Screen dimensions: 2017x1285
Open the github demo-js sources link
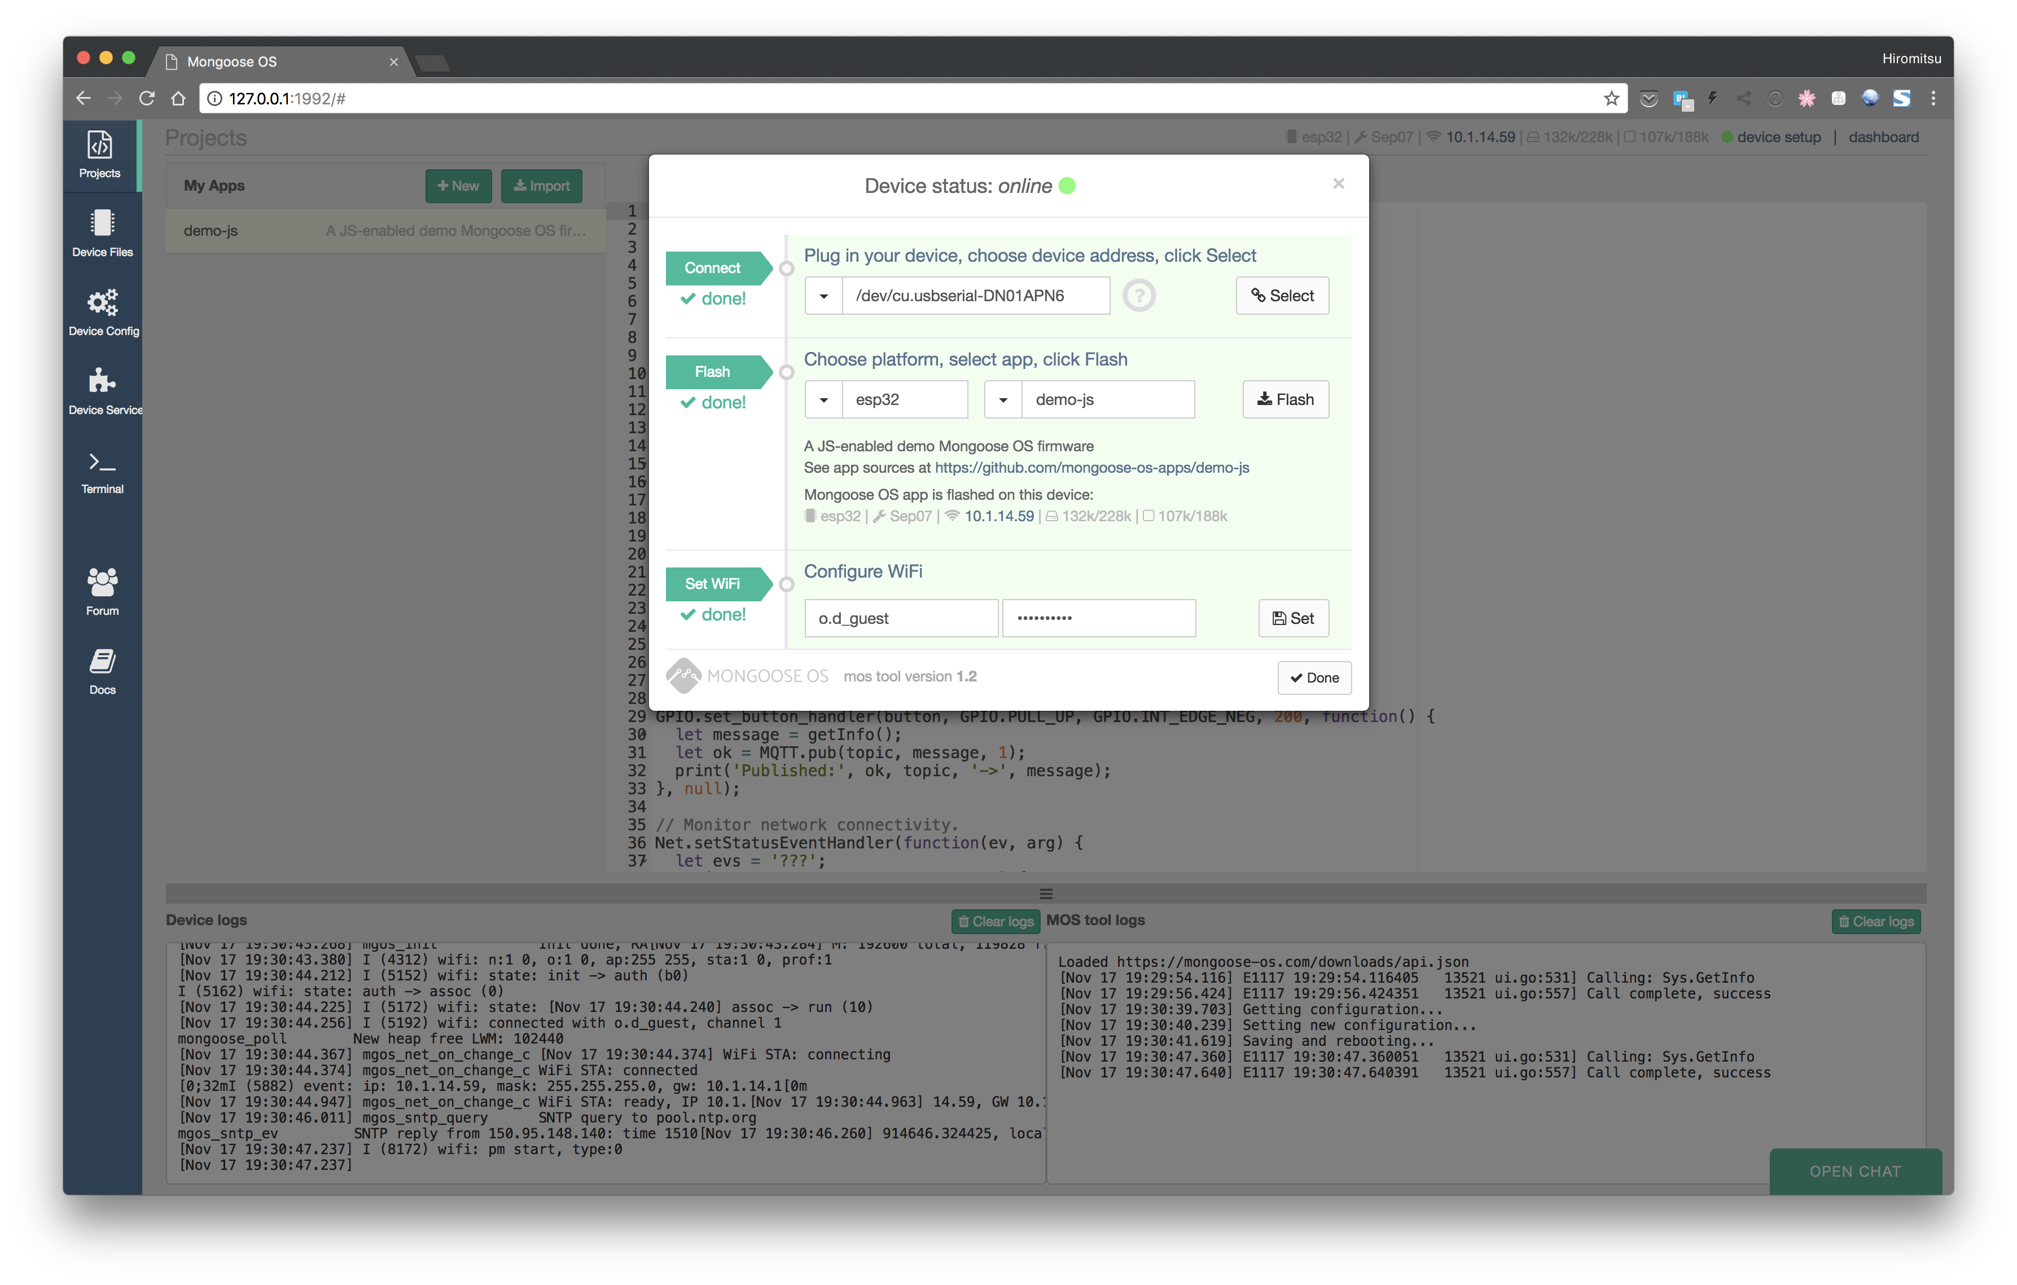(1091, 468)
